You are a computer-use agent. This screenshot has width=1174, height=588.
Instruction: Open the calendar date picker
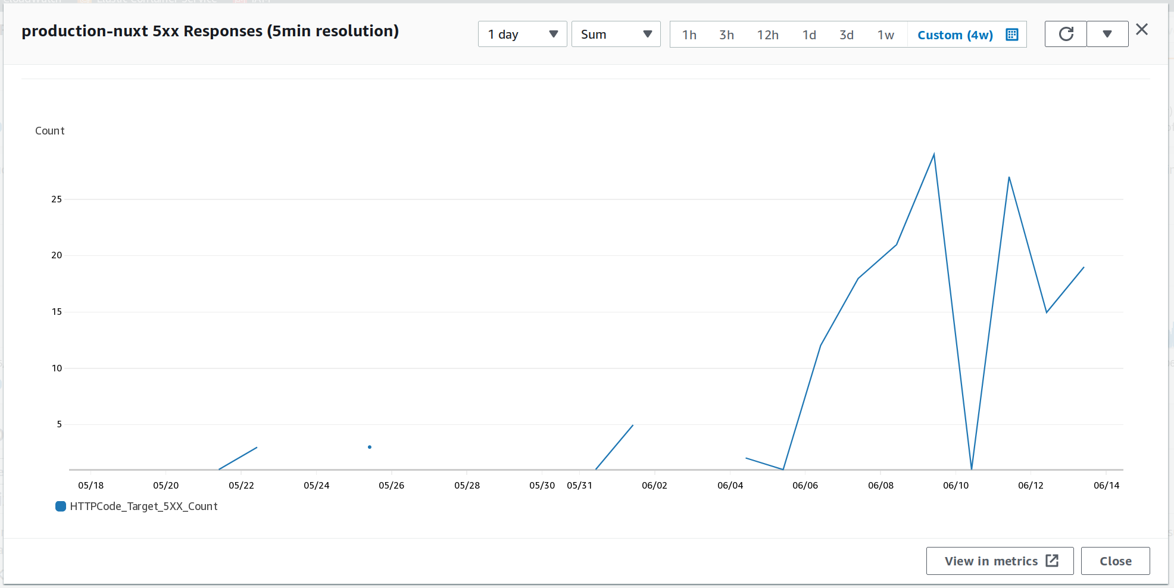[x=1012, y=34]
